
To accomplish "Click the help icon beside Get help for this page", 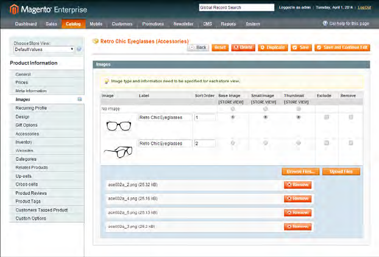I will point(325,23).
